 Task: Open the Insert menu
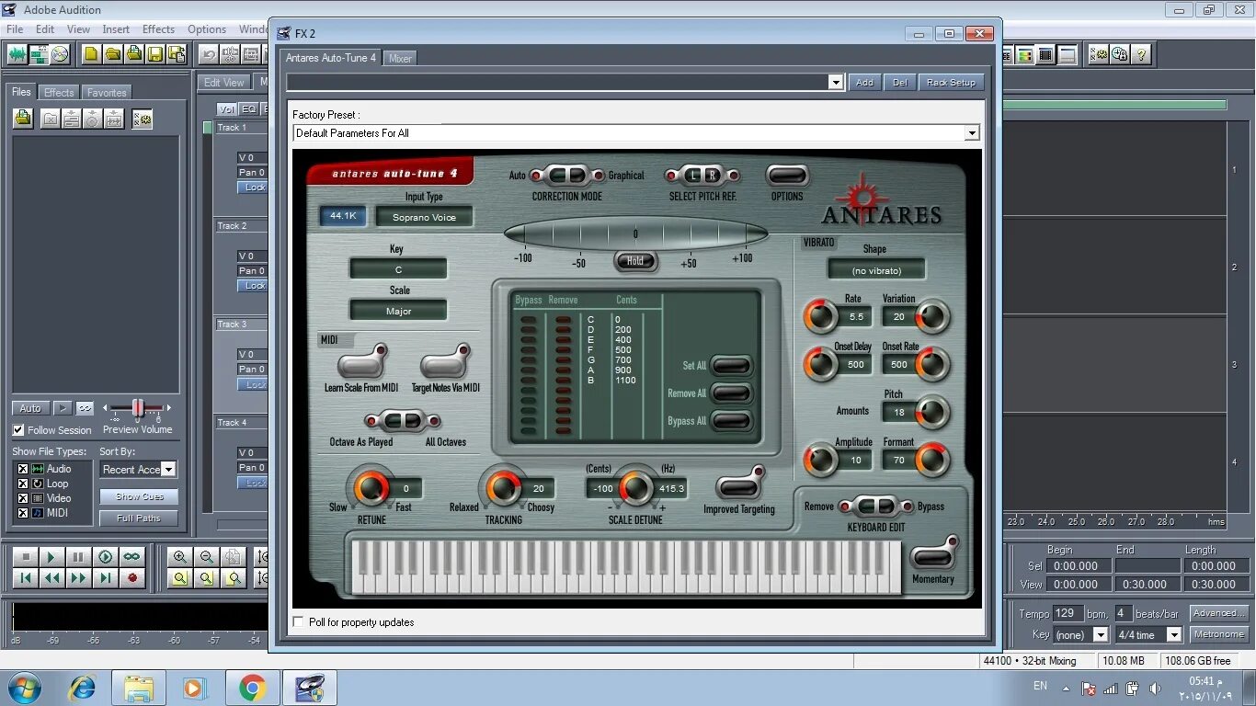click(x=116, y=29)
